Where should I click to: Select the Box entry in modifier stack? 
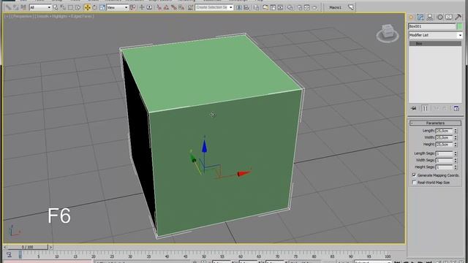tap(435, 44)
